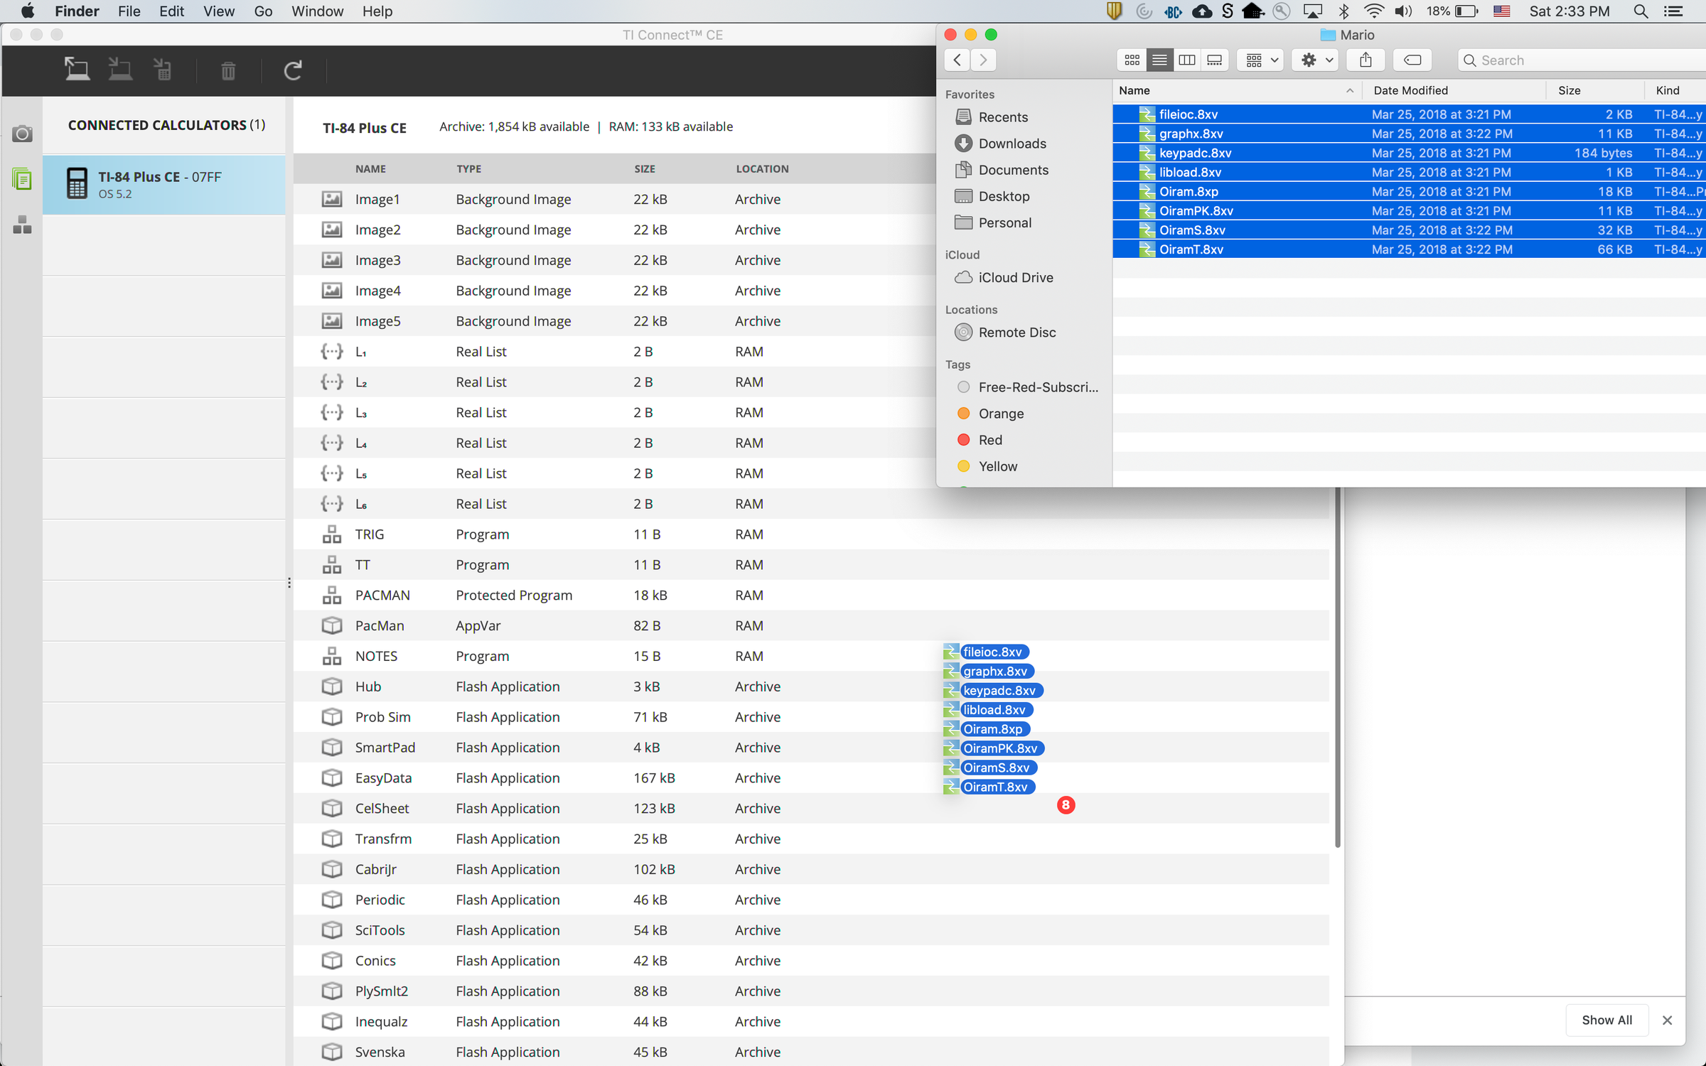This screenshot has height=1066, width=1706.
Task: Open the Screen Capture camera workspace icon
Action: 23,134
